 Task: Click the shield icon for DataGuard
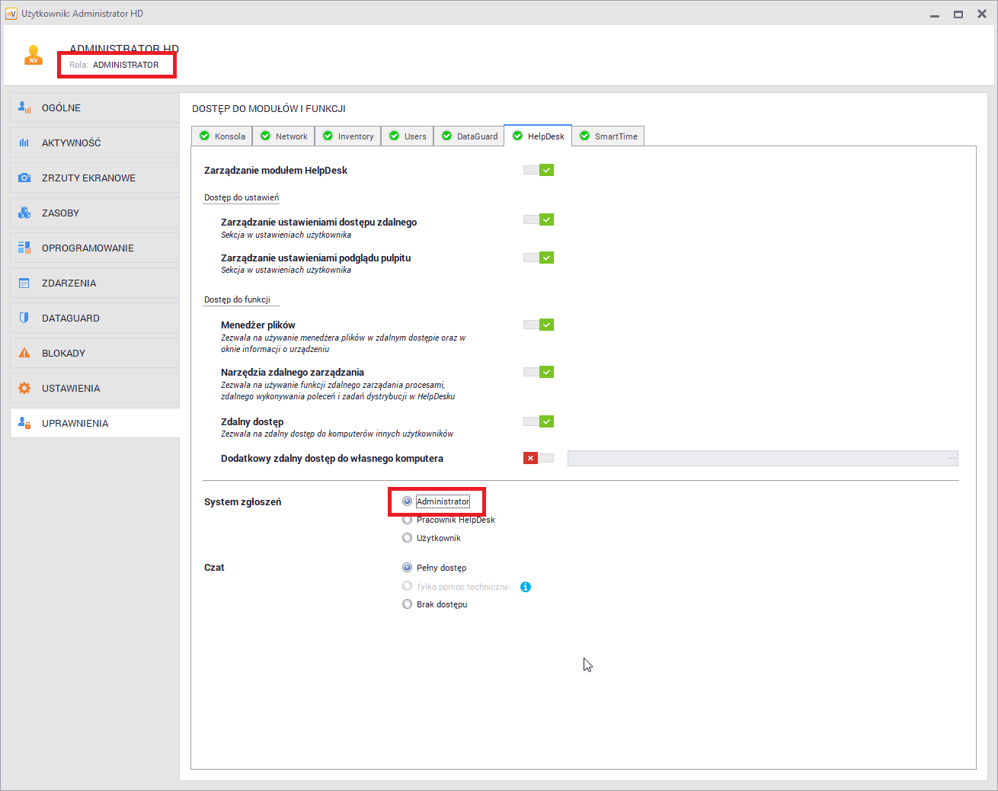[24, 318]
